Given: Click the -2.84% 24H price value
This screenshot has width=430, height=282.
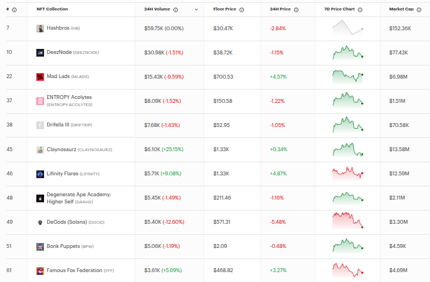Looking at the screenshot, I should tap(278, 29).
